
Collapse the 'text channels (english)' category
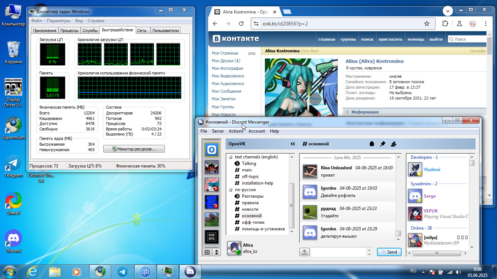(x=230, y=157)
